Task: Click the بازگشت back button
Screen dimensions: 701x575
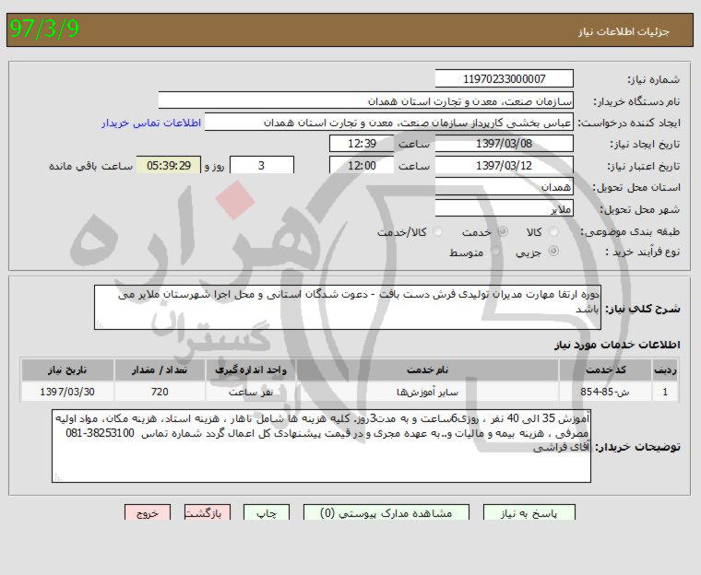Action: [x=208, y=513]
